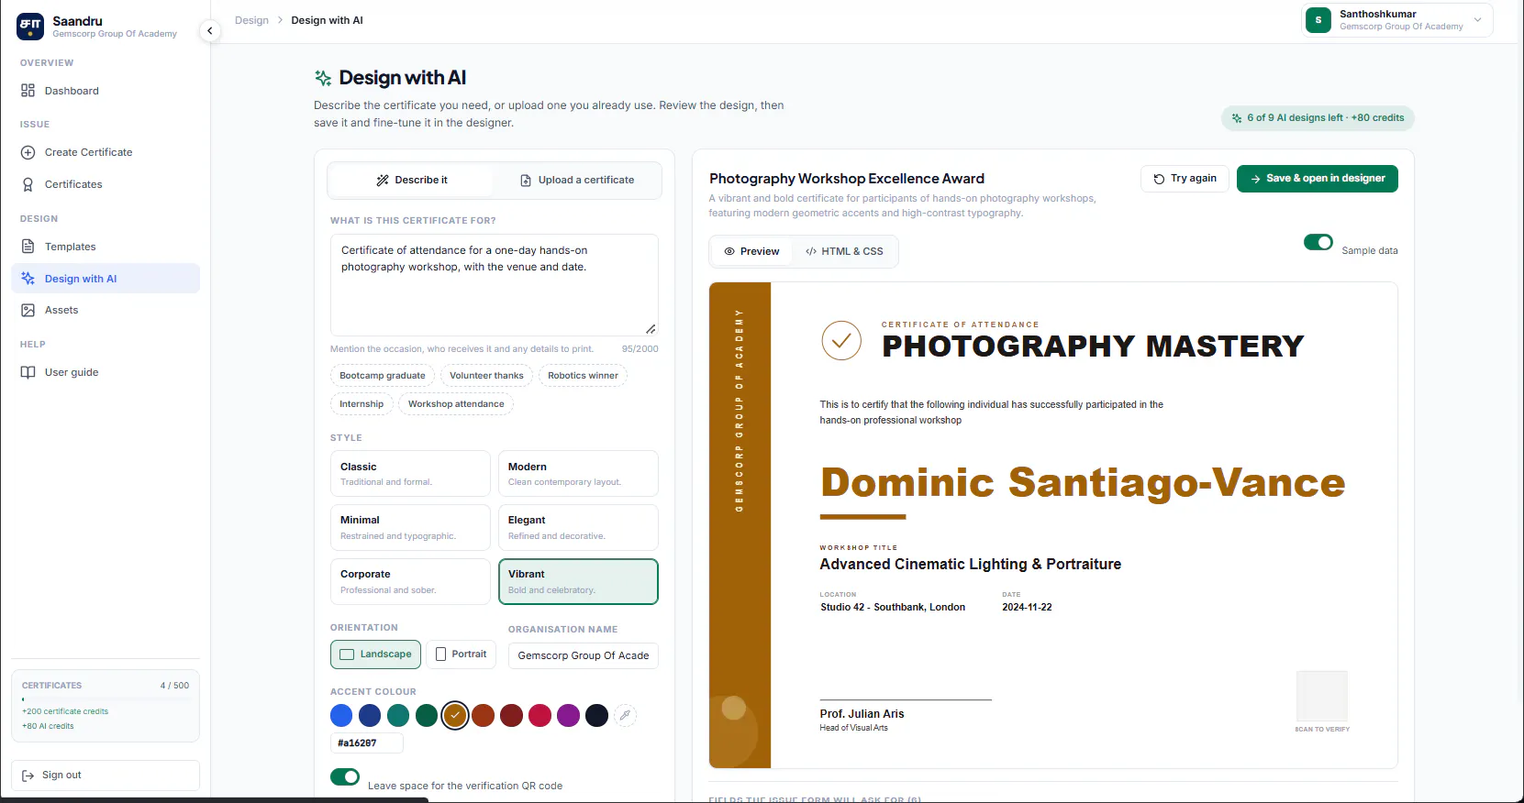The height and width of the screenshot is (803, 1524).
Task: Click the #a16207 hex colour field
Action: click(366, 743)
